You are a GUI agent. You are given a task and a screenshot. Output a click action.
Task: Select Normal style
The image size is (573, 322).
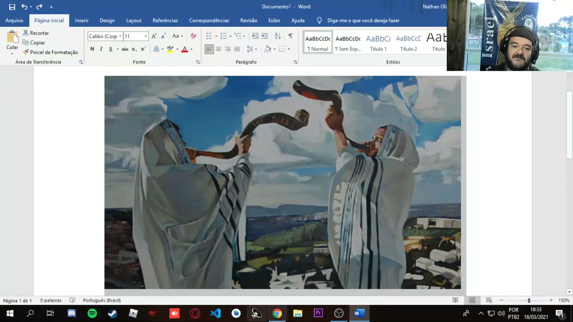317,42
